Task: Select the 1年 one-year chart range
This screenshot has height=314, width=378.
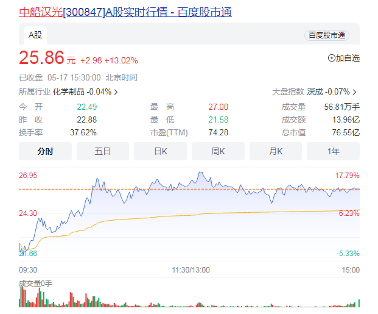Action: tap(333, 151)
